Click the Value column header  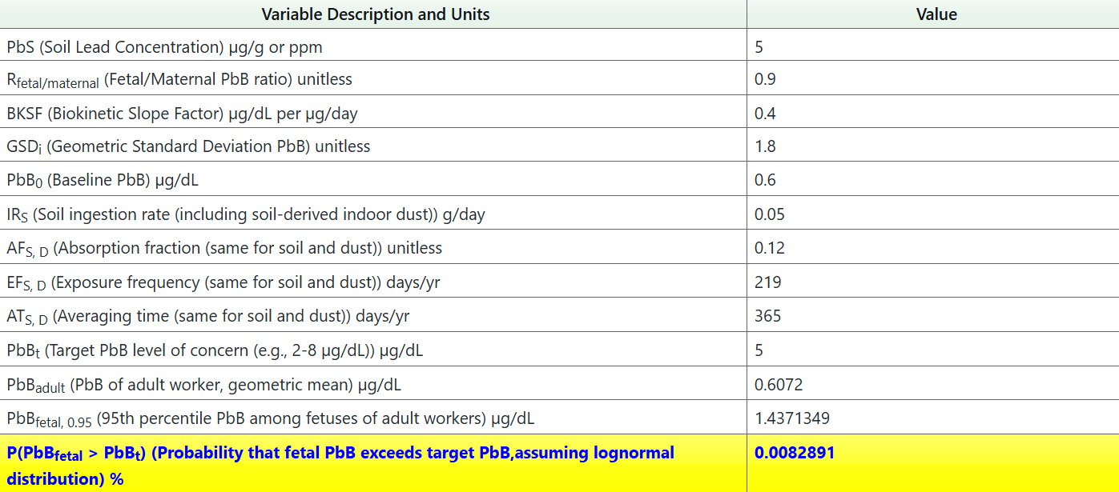click(936, 14)
